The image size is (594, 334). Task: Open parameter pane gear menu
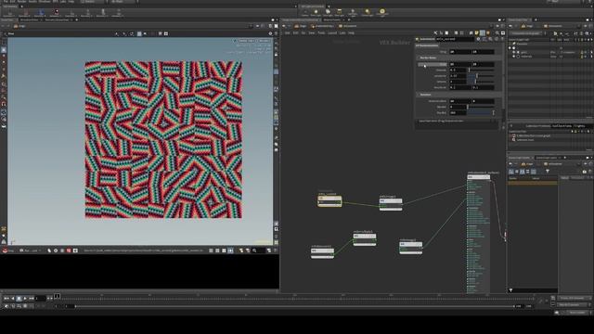click(479, 39)
